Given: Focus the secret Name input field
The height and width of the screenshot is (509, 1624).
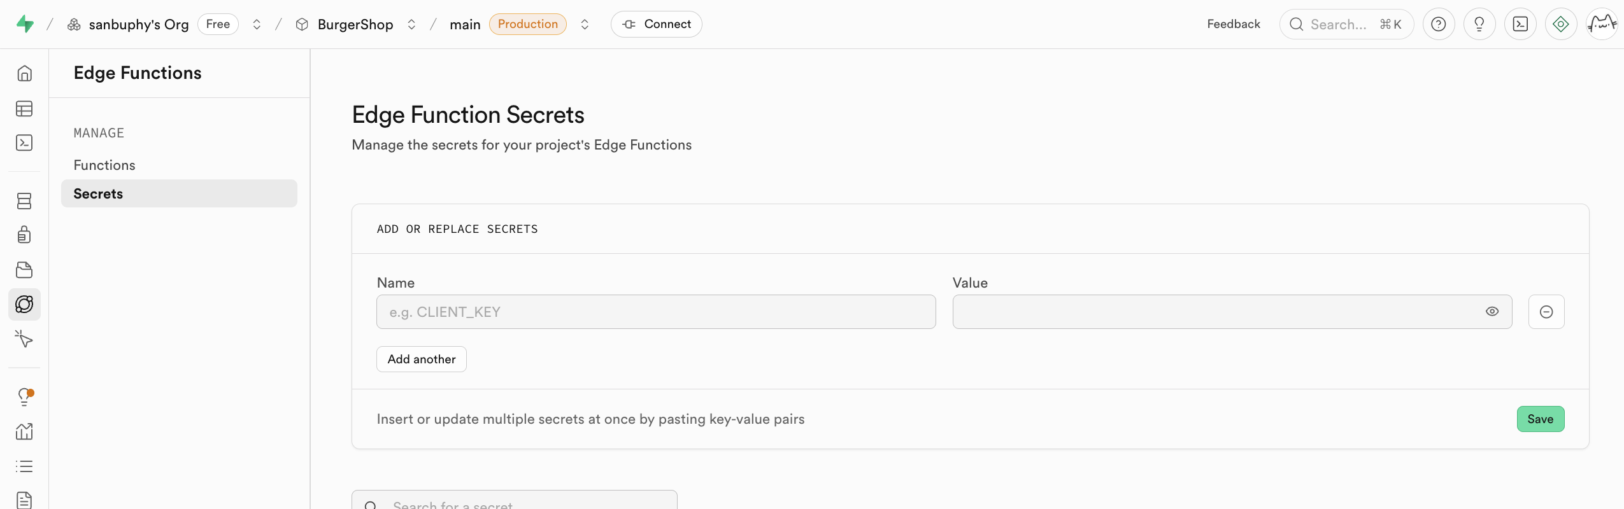Looking at the screenshot, I should 655,312.
